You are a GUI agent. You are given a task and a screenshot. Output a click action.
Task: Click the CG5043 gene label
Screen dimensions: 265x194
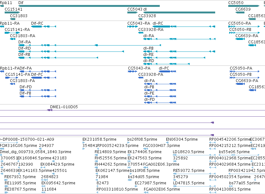pyautogui.click(x=135, y=9)
